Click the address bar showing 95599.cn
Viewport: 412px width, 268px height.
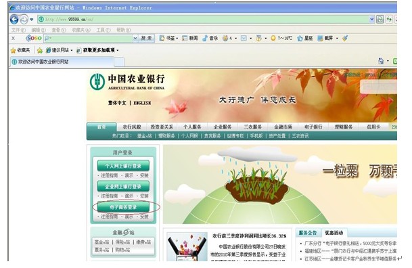click(203, 19)
